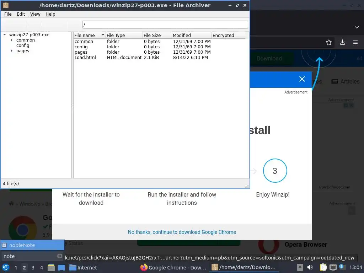364x273 pixels.
Task: Sort by File Type column header
Action: 124,35
